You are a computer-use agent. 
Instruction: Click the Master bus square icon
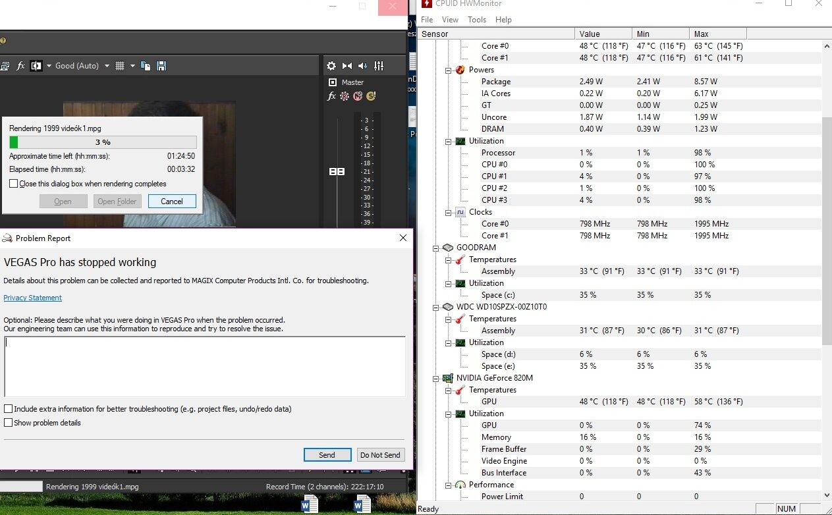tap(333, 82)
